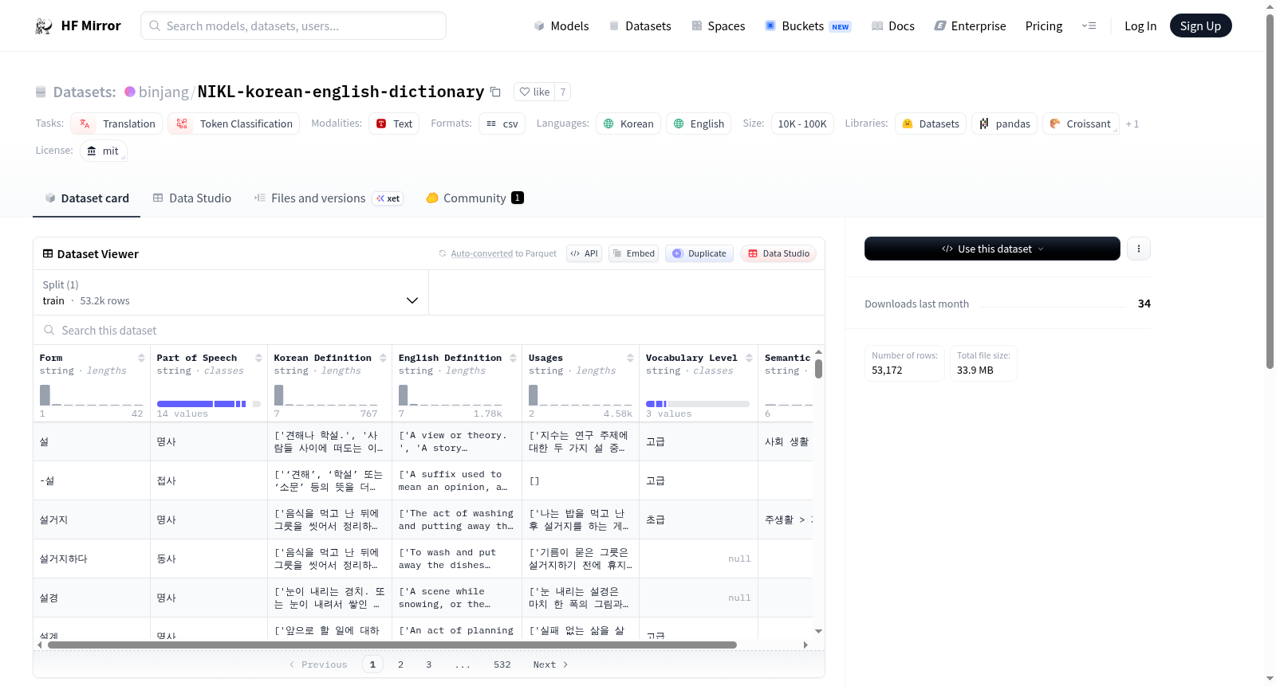
Task: Sort by the Vocabulary Level column arrows
Action: 749,358
